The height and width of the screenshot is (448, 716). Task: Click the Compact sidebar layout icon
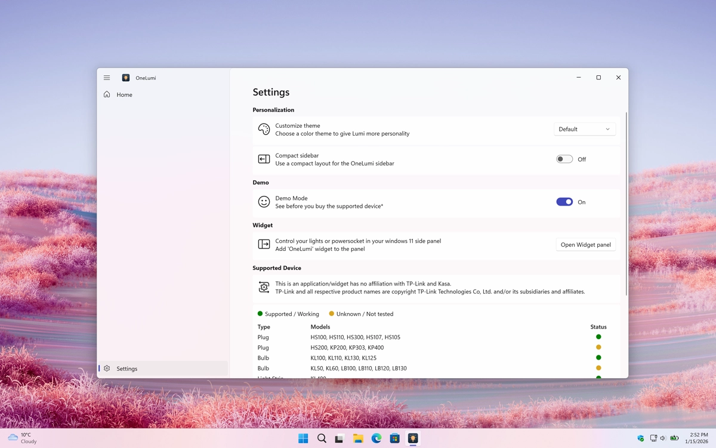click(x=264, y=159)
